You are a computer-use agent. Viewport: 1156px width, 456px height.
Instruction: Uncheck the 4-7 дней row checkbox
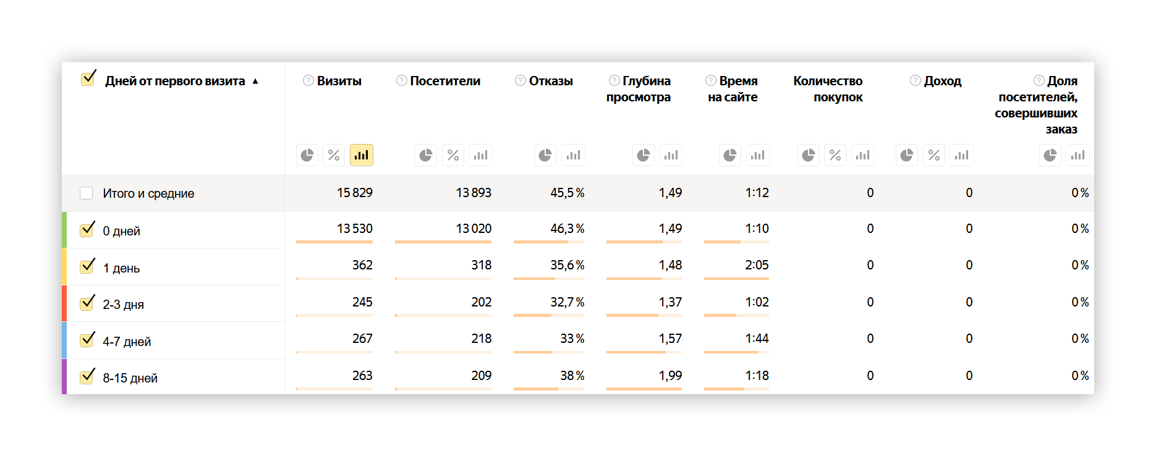(88, 340)
